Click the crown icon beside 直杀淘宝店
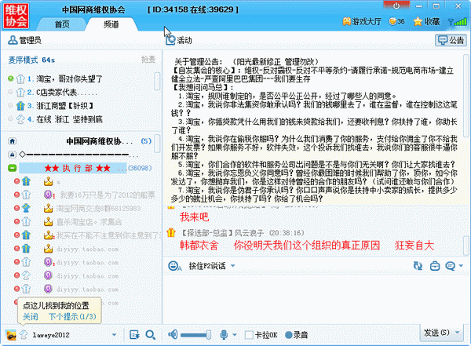 49,222
